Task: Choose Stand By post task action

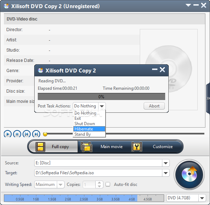Action: (x=89, y=134)
